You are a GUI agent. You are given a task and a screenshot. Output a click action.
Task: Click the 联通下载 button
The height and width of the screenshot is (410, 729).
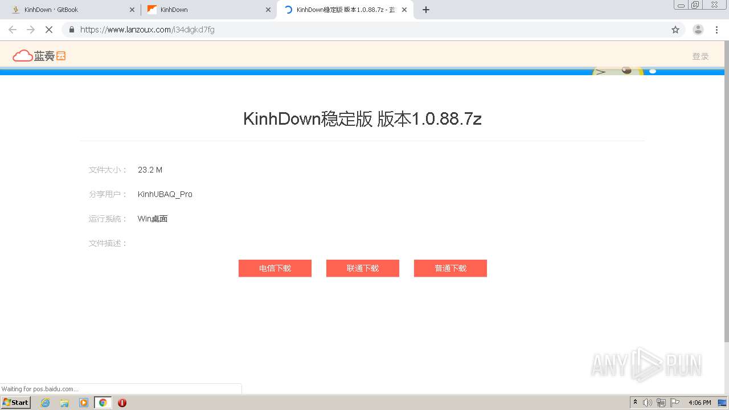[x=363, y=268]
